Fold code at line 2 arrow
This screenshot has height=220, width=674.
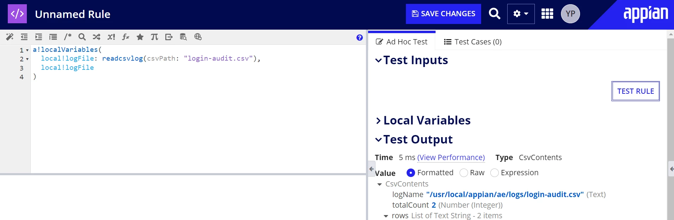[27, 59]
